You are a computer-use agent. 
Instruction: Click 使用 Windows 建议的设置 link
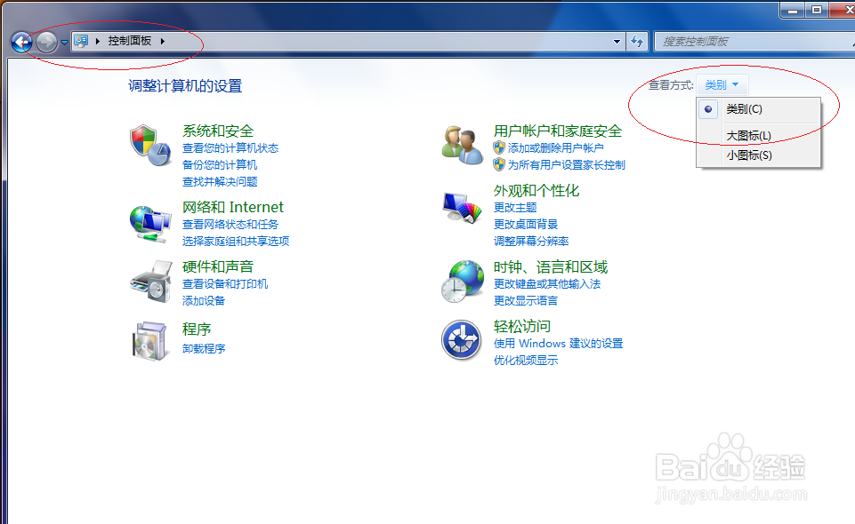point(559,344)
